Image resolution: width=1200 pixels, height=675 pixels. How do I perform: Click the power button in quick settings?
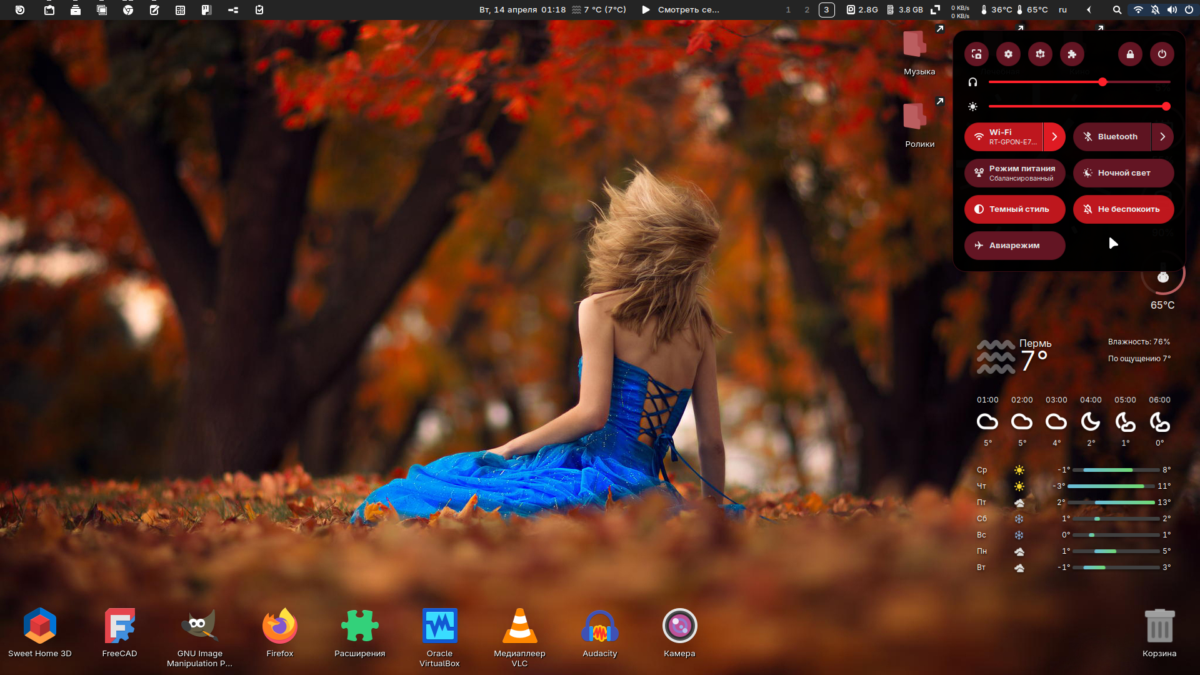pos(1162,54)
